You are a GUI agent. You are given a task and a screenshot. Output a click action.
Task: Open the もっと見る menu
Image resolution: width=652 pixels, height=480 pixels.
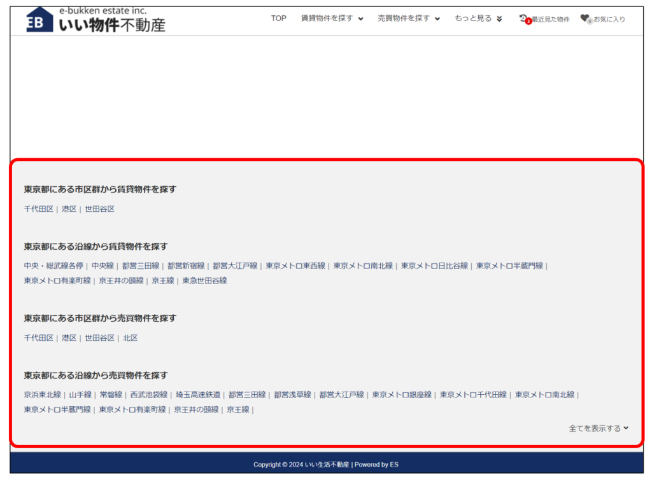pos(478,18)
